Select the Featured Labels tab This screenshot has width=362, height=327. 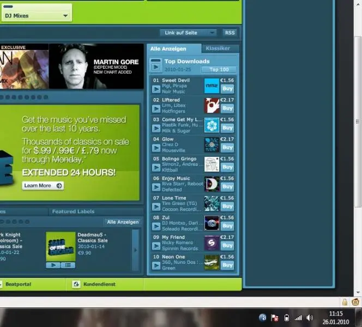73,211
